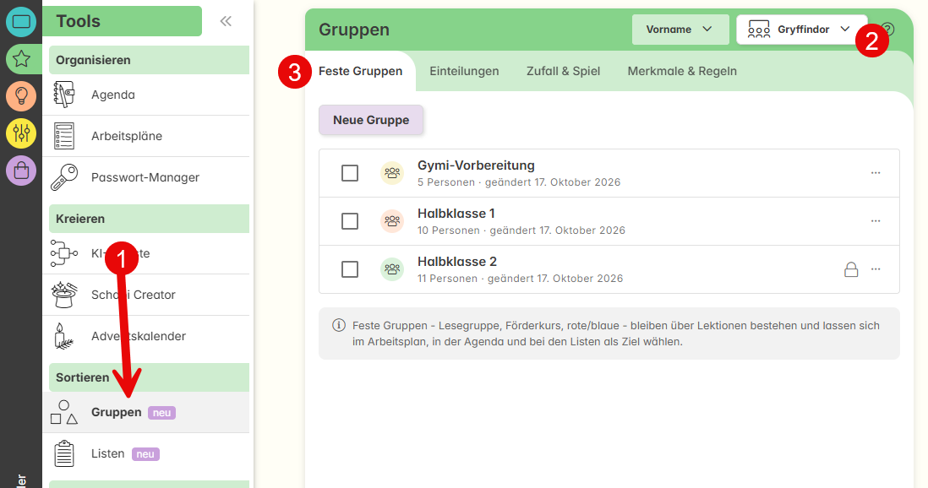Click the Arbeitspläne list icon
Viewport: 928px width, 488px height.
(x=64, y=136)
